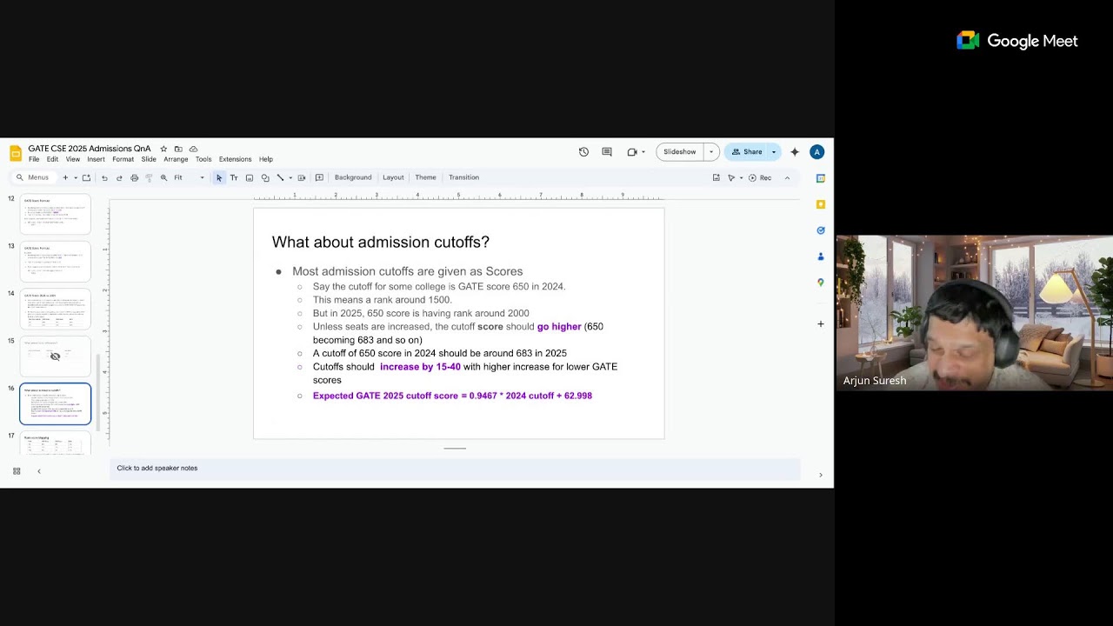This screenshot has width=1113, height=626.
Task: Open version history clock icon
Action: [583, 152]
